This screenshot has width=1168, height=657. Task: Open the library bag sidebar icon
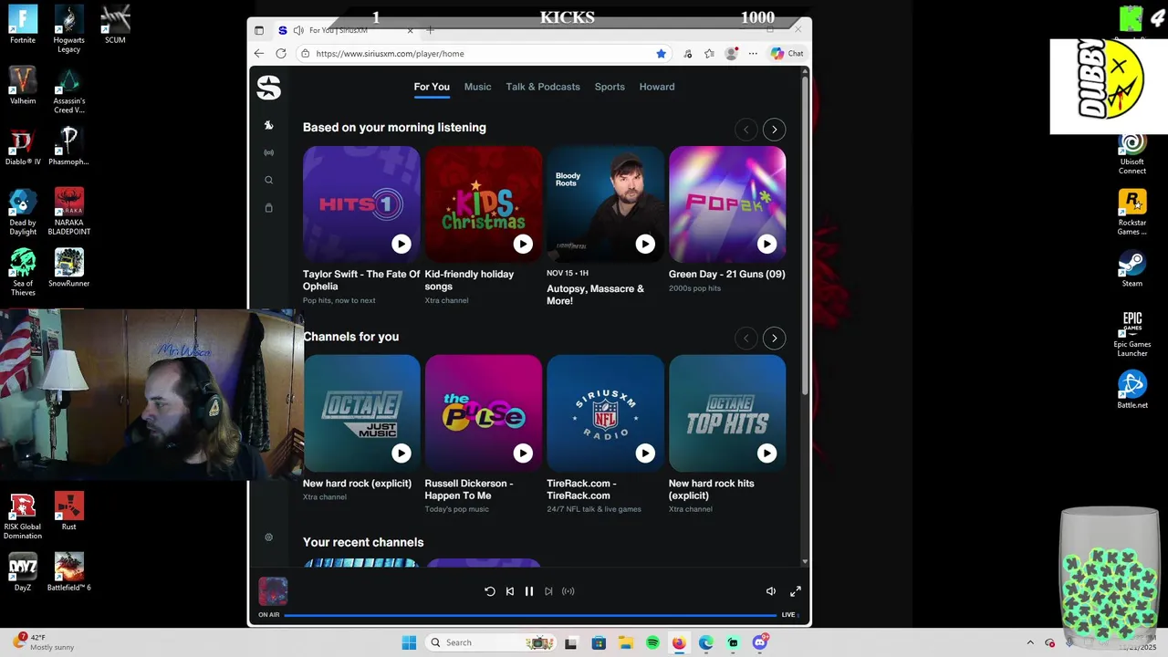tap(268, 207)
